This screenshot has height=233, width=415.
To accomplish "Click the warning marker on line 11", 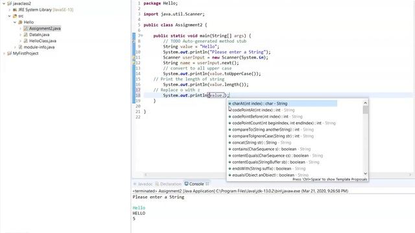I will [x=134, y=58].
